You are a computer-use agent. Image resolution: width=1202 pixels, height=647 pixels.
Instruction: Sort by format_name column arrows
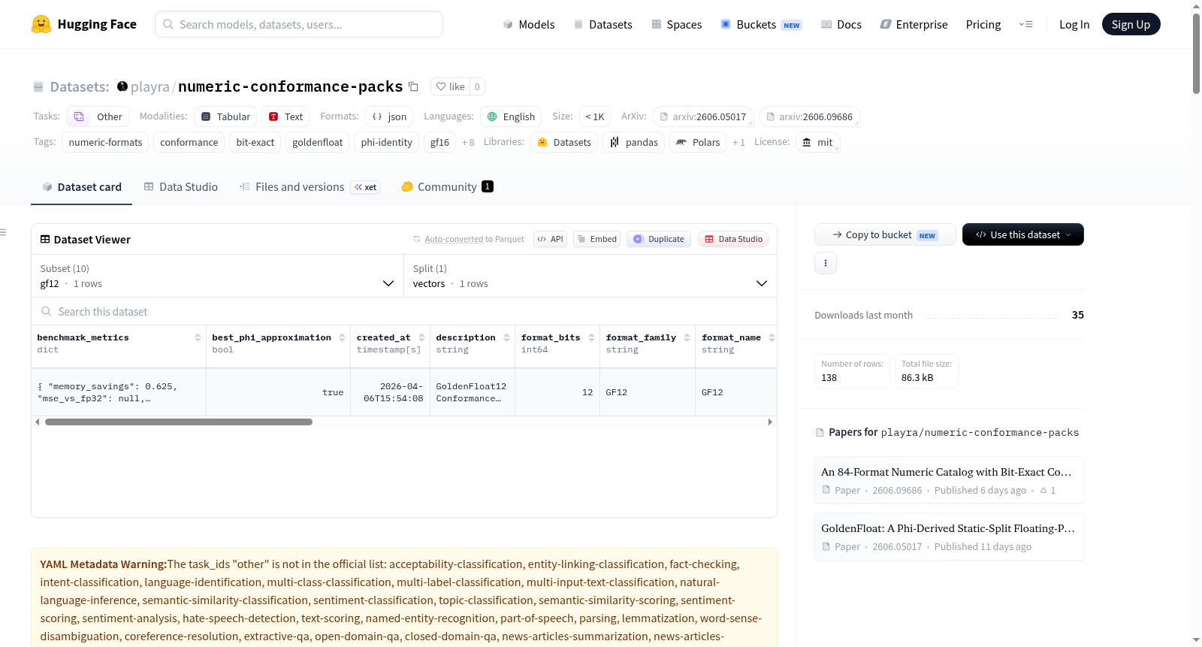[772, 337]
